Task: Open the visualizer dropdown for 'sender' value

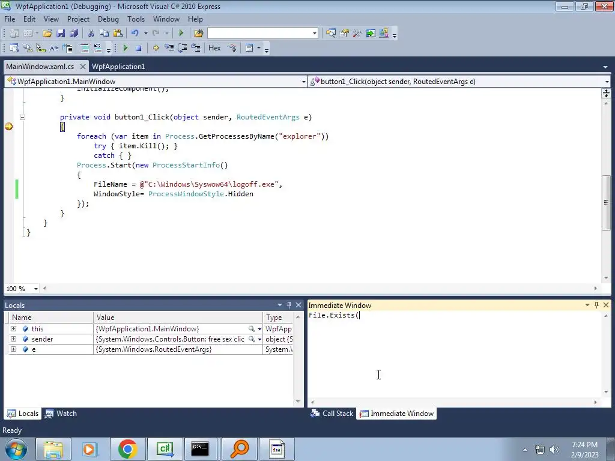Action: click(259, 339)
